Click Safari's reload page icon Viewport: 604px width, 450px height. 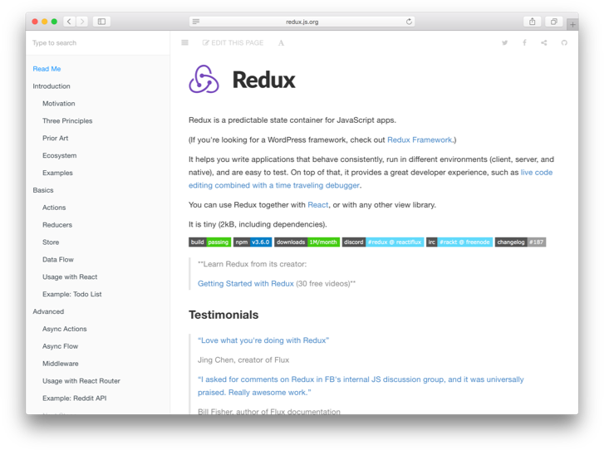(409, 22)
